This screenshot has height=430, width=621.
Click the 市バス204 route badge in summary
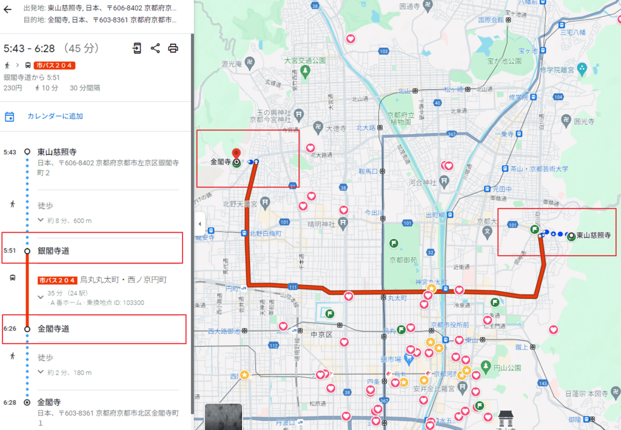54,66
